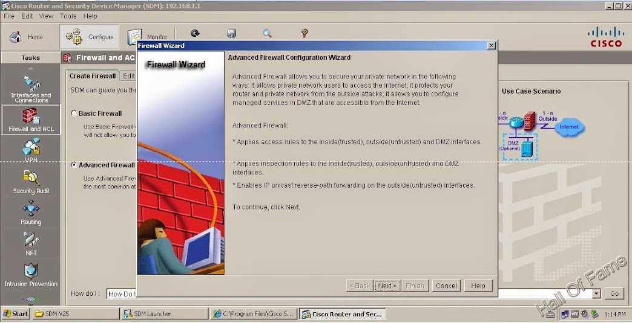The width and height of the screenshot is (632, 323).
Task: Click the greyed Back wizard button
Action: (360, 286)
